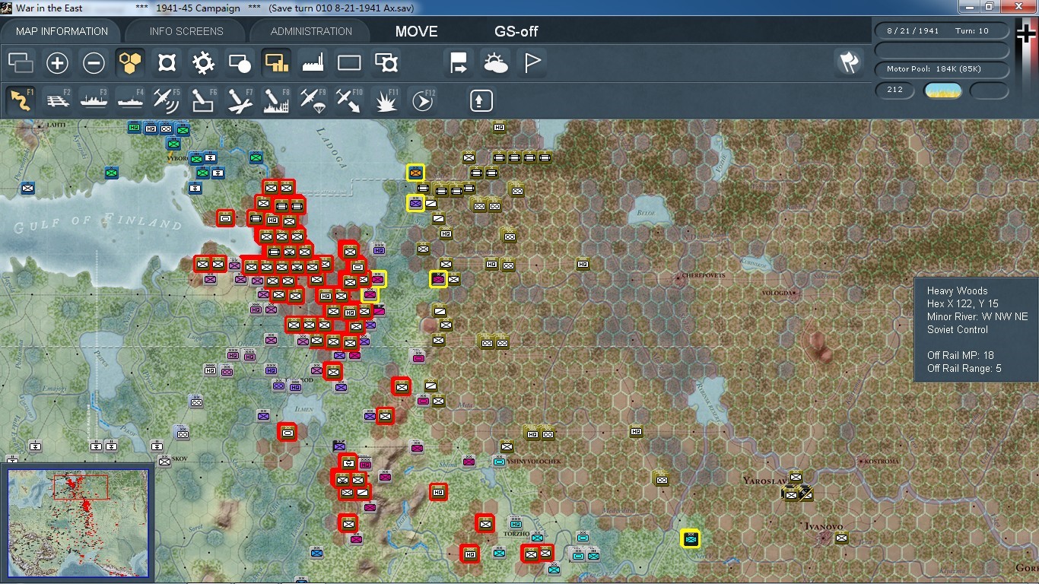Click the Vologda city label on map
1039x584 pixels.
tap(779, 293)
